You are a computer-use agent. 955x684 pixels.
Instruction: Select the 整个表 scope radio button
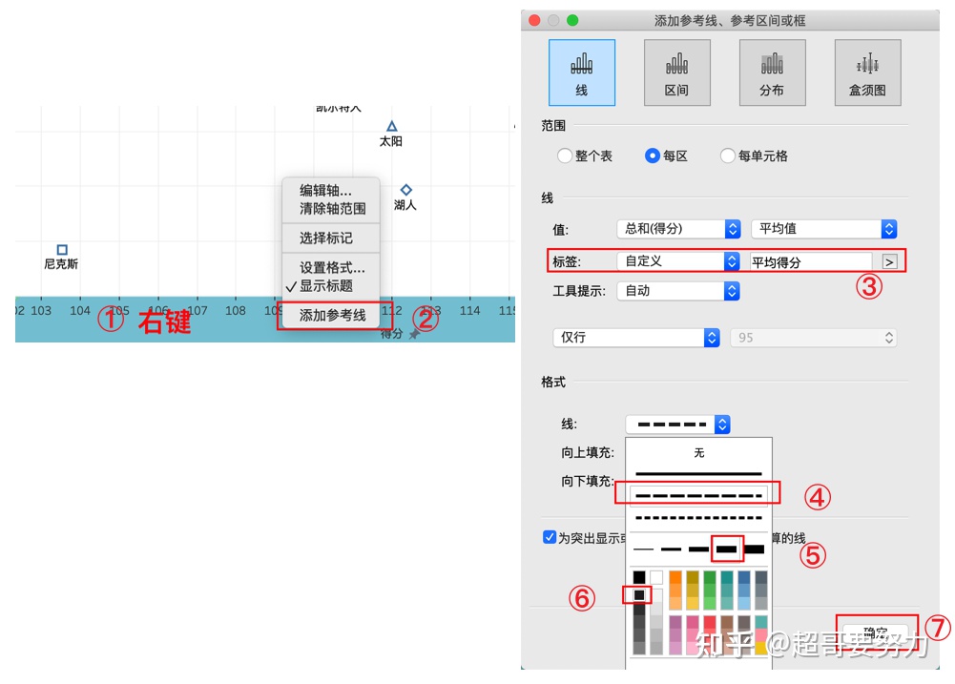pyautogui.click(x=565, y=155)
